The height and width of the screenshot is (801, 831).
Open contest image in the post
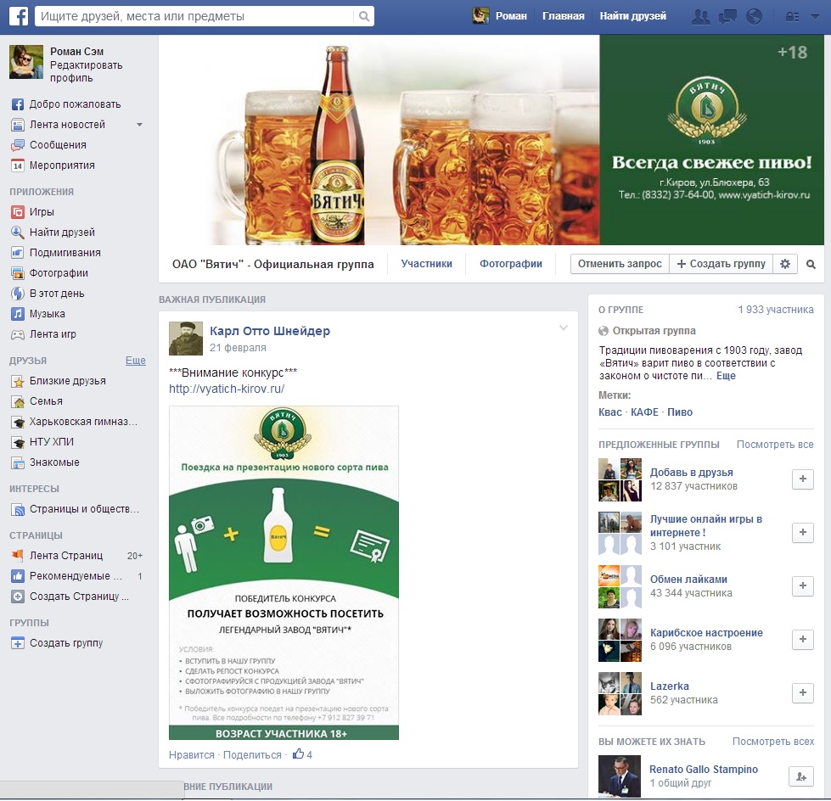(x=284, y=573)
